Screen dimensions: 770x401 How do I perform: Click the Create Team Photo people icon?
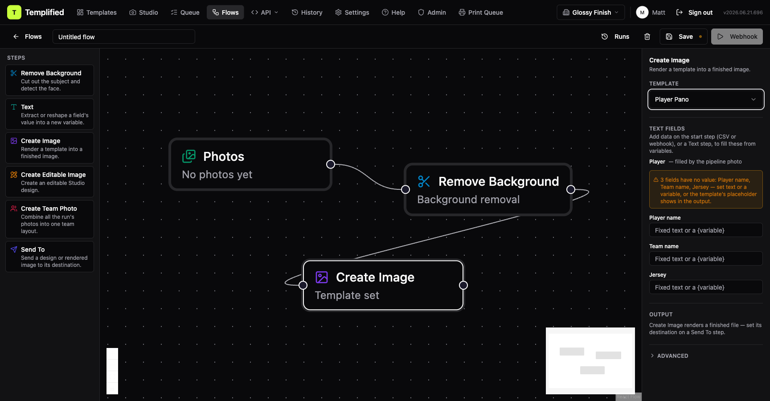click(14, 209)
